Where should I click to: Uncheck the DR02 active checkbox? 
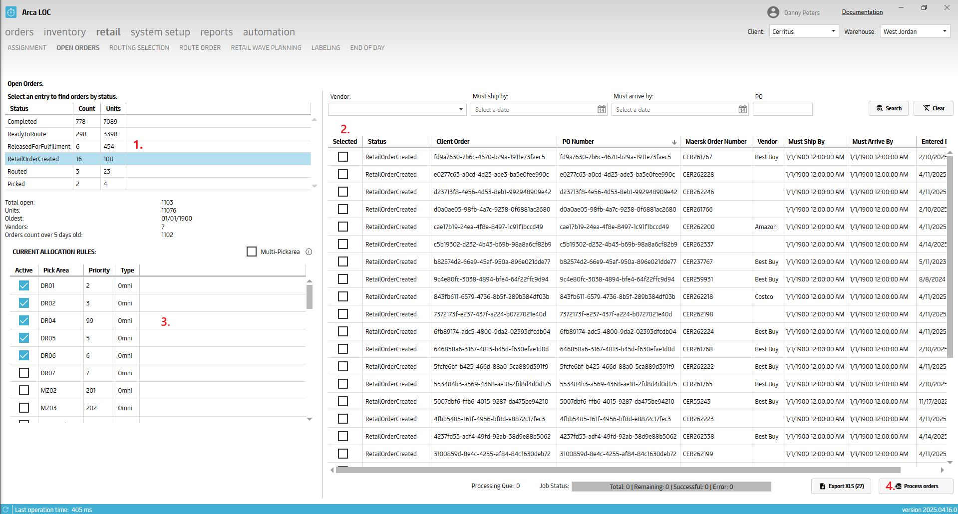(24, 303)
